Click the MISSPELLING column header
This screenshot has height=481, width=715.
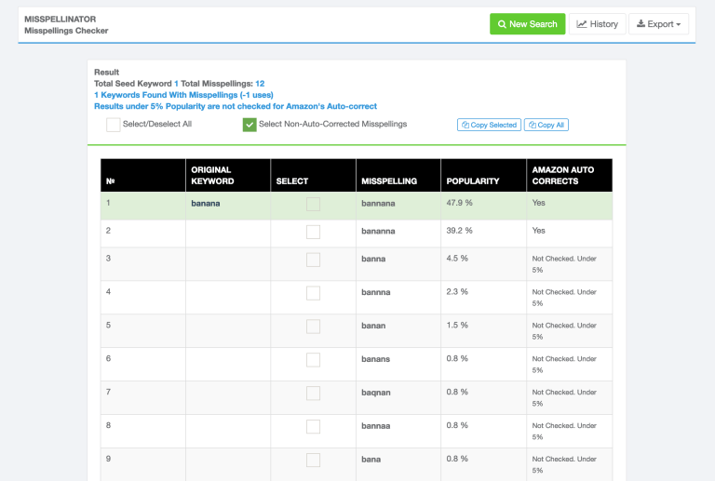pos(398,175)
